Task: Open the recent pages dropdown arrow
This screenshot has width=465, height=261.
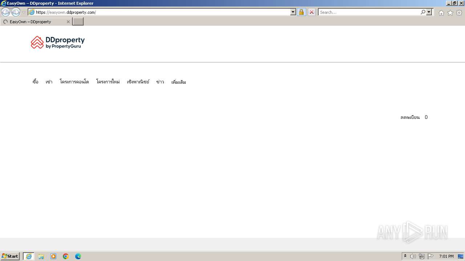Action: tap(24, 12)
